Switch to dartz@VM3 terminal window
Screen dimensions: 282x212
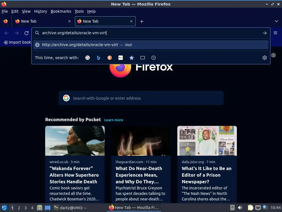tap(70, 208)
